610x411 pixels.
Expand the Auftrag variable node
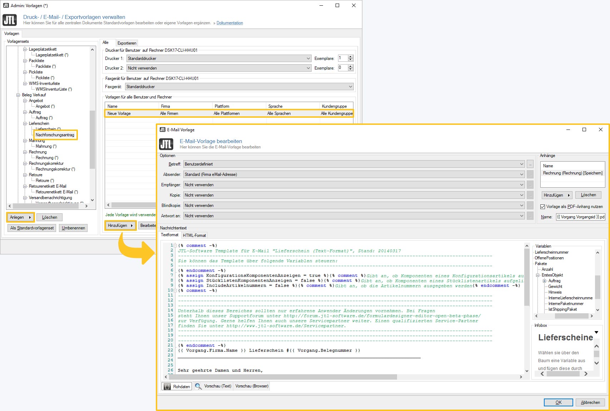(545, 281)
